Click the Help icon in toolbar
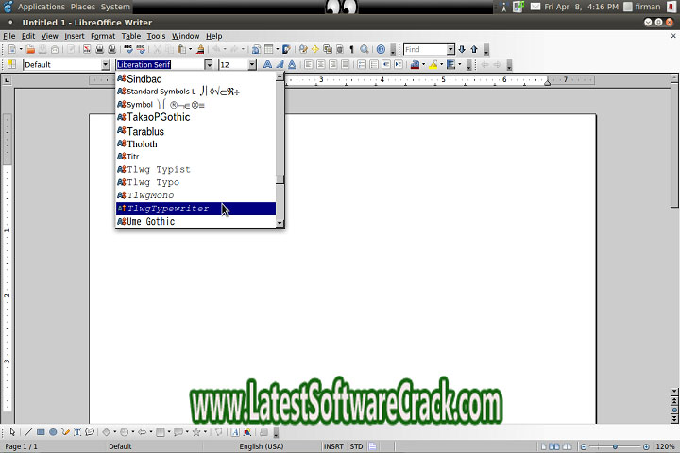Image resolution: width=680 pixels, height=453 pixels. 381,49
